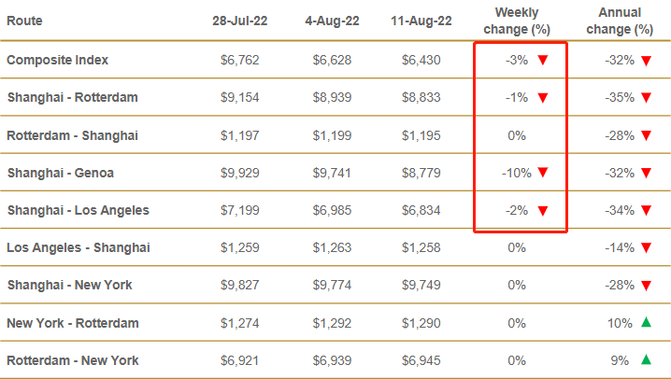Click the Route column header

click(x=24, y=20)
